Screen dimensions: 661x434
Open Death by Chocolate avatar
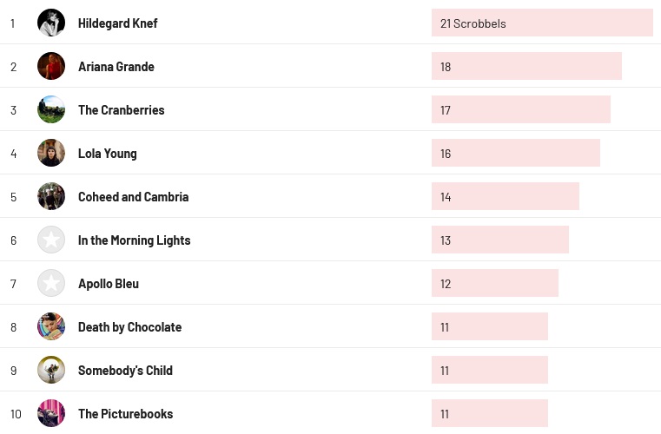[x=51, y=326]
